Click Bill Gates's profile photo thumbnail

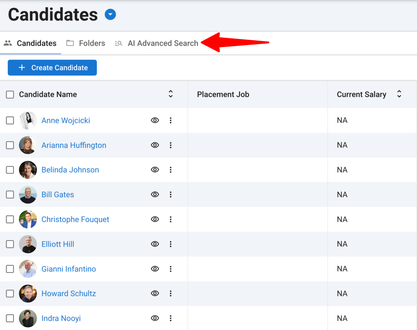point(28,195)
